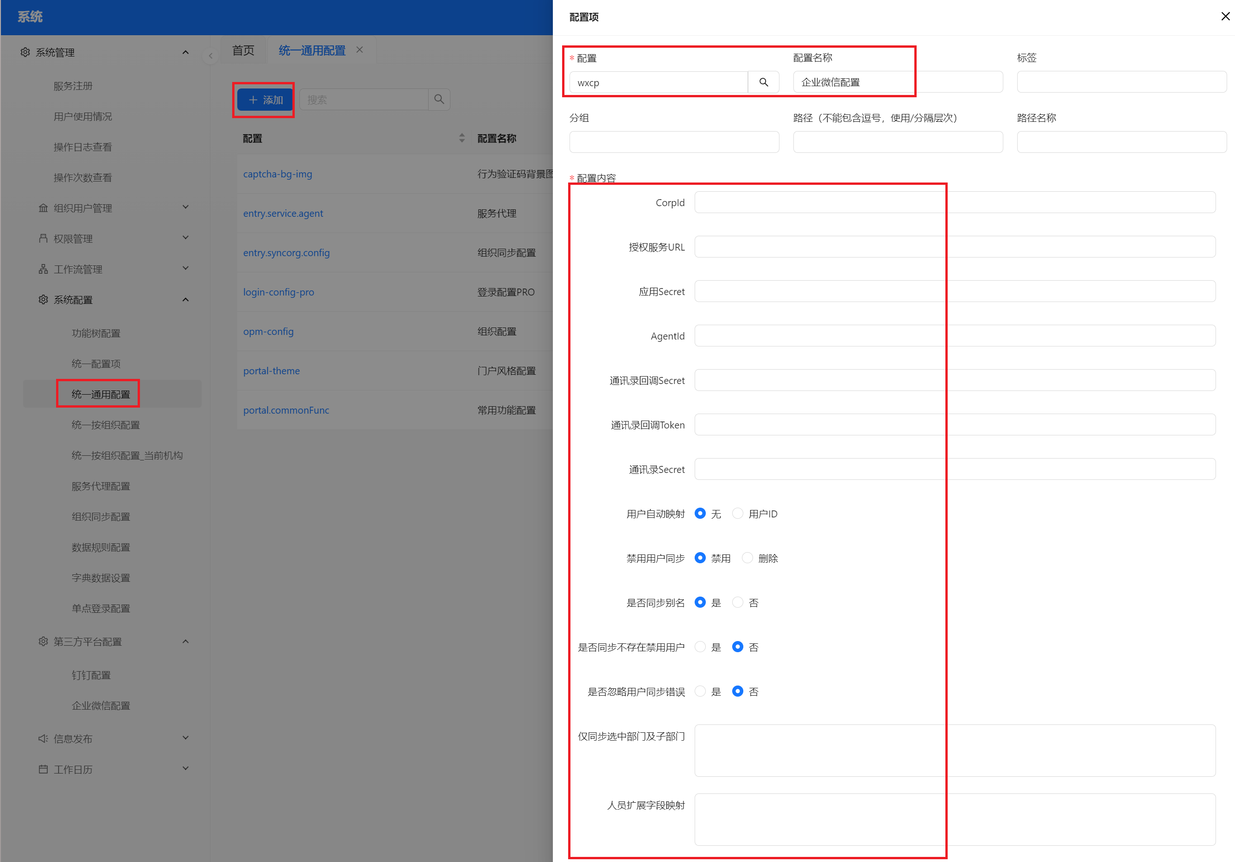Image resolution: width=1235 pixels, height=862 pixels.
Task: Open login-config-pro link
Action: 279,292
